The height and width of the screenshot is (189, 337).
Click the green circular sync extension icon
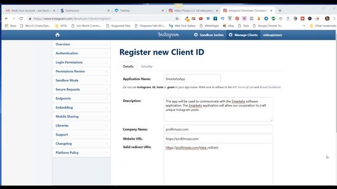coord(273,19)
